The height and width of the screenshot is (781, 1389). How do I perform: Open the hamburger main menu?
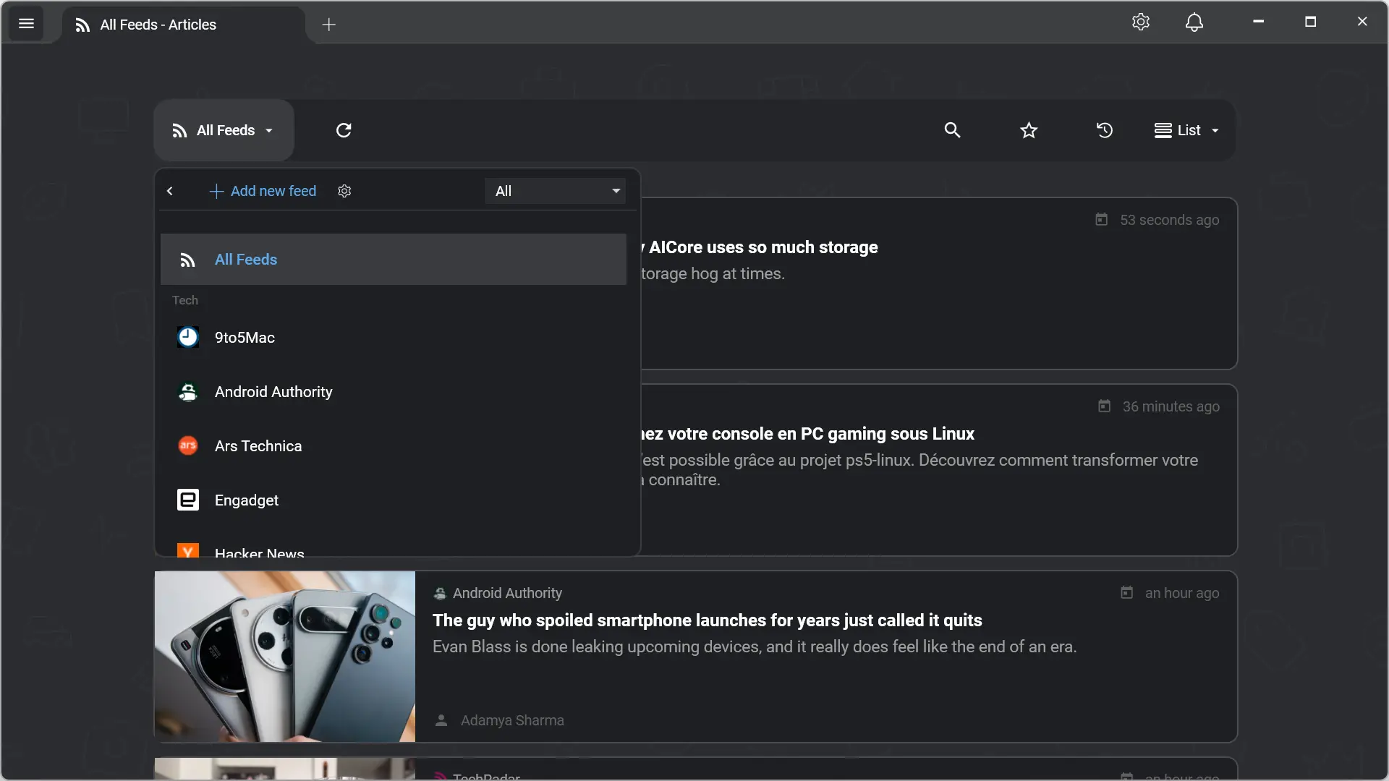26,24
